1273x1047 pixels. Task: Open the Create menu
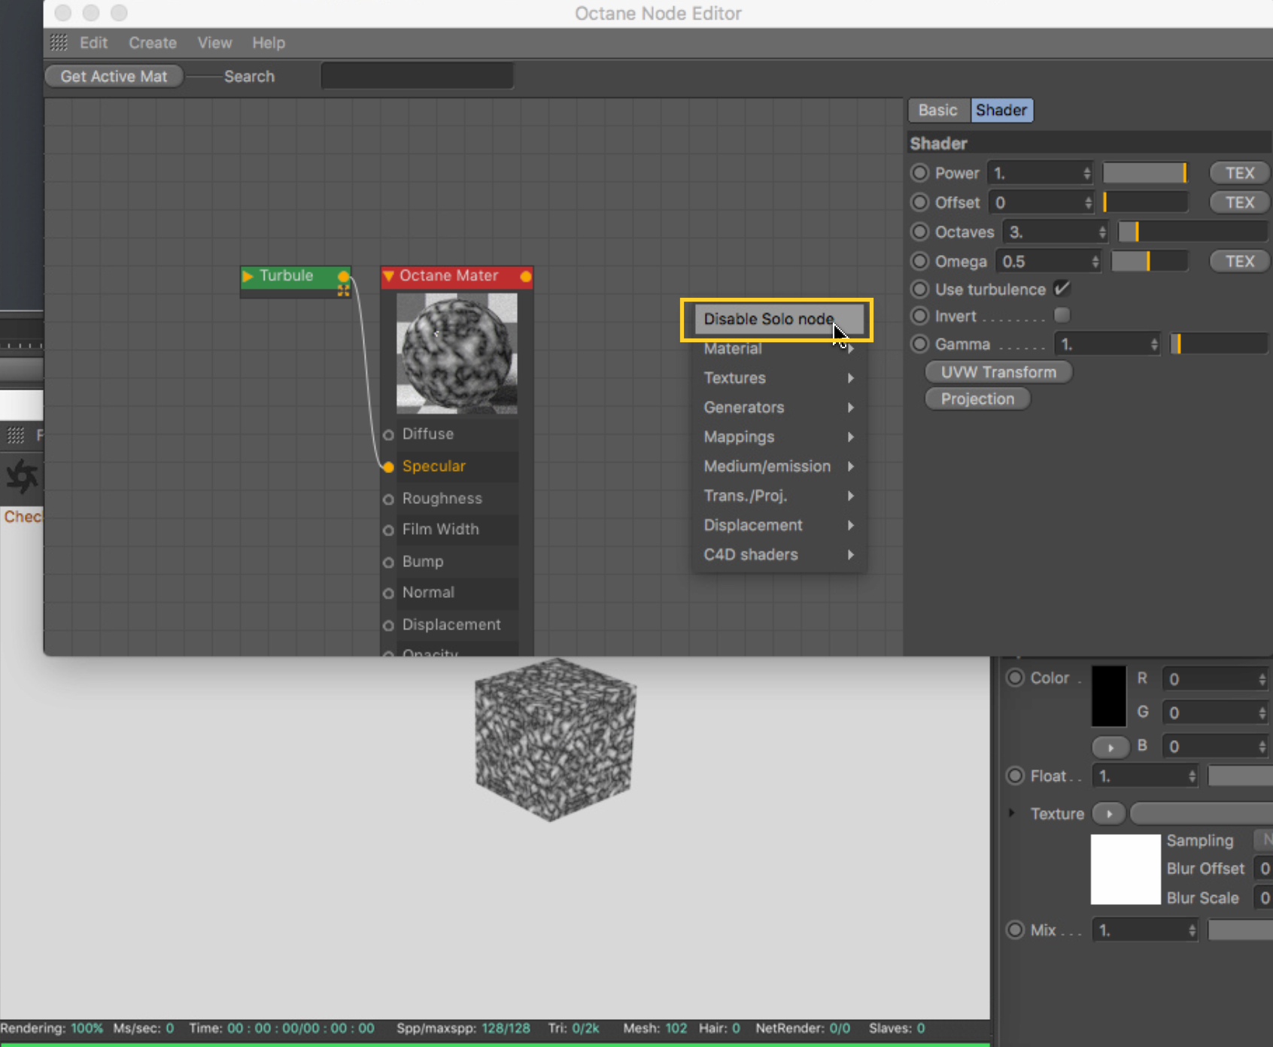tap(153, 43)
